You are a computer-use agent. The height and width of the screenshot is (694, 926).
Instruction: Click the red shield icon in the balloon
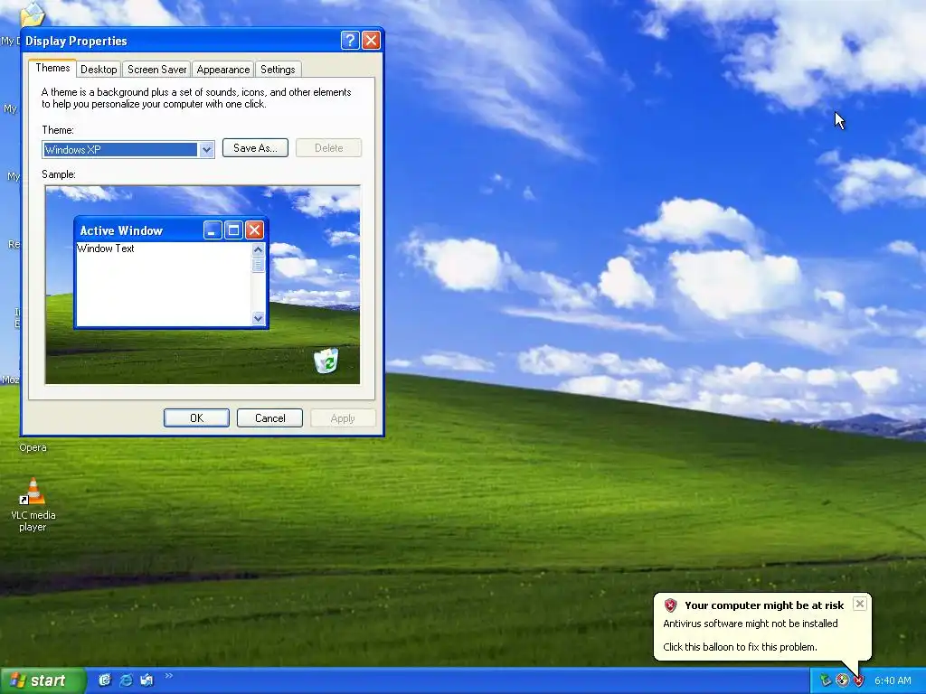[670, 605]
